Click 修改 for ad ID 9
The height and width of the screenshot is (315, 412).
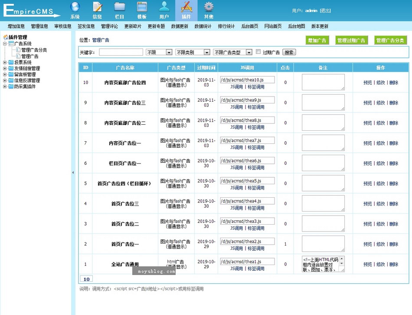[x=380, y=103]
